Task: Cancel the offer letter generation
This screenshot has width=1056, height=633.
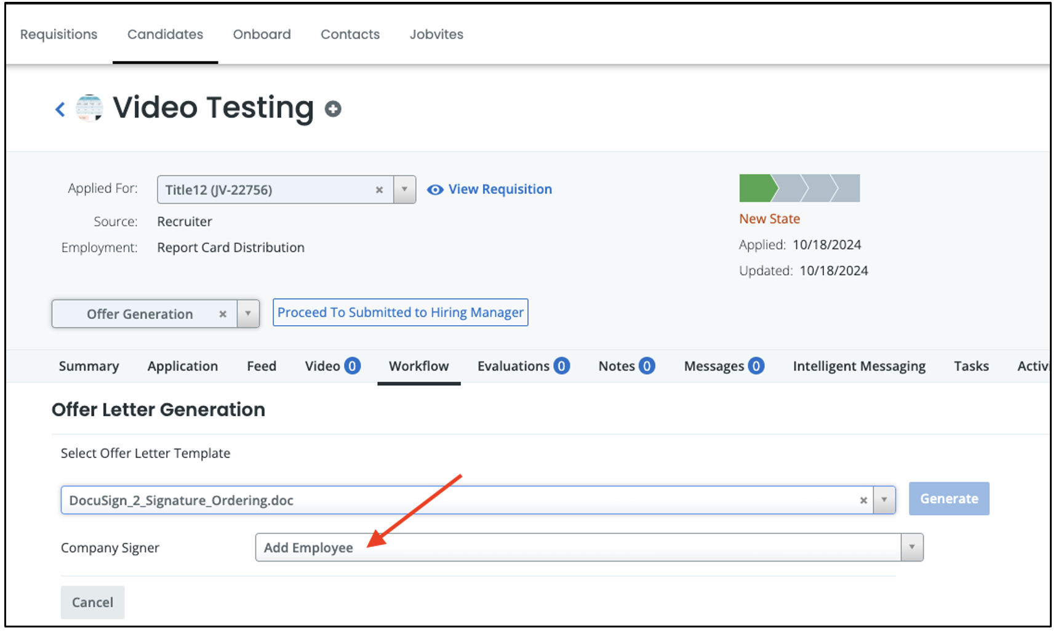Action: 92,602
